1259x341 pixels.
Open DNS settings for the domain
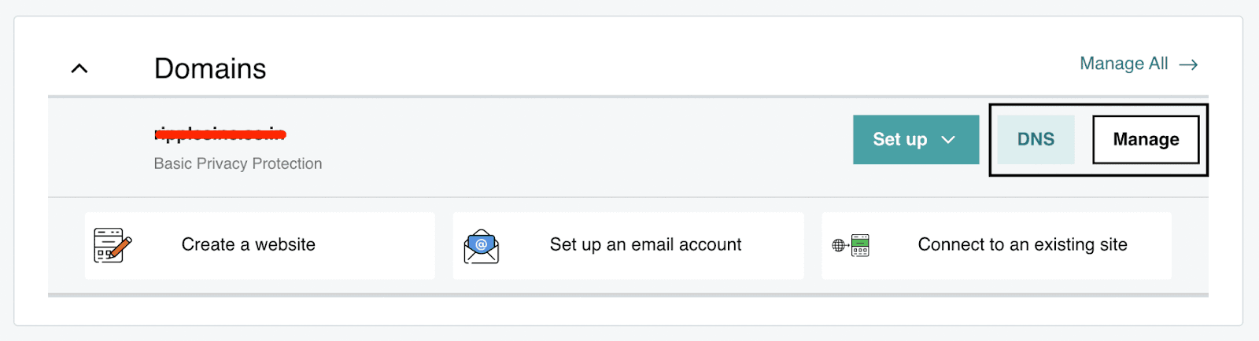click(x=1036, y=140)
